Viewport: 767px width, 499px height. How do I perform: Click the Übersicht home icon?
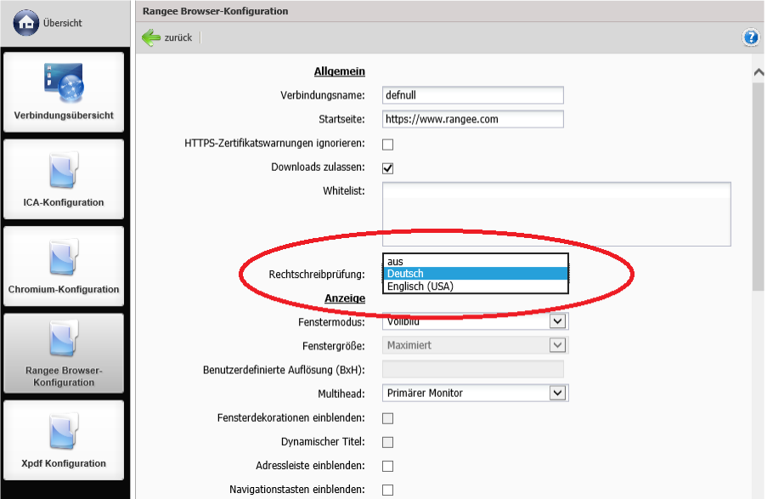point(26,23)
